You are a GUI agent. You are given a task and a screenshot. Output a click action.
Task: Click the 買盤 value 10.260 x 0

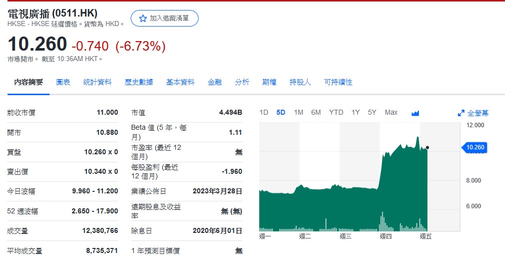pyautogui.click(x=101, y=152)
